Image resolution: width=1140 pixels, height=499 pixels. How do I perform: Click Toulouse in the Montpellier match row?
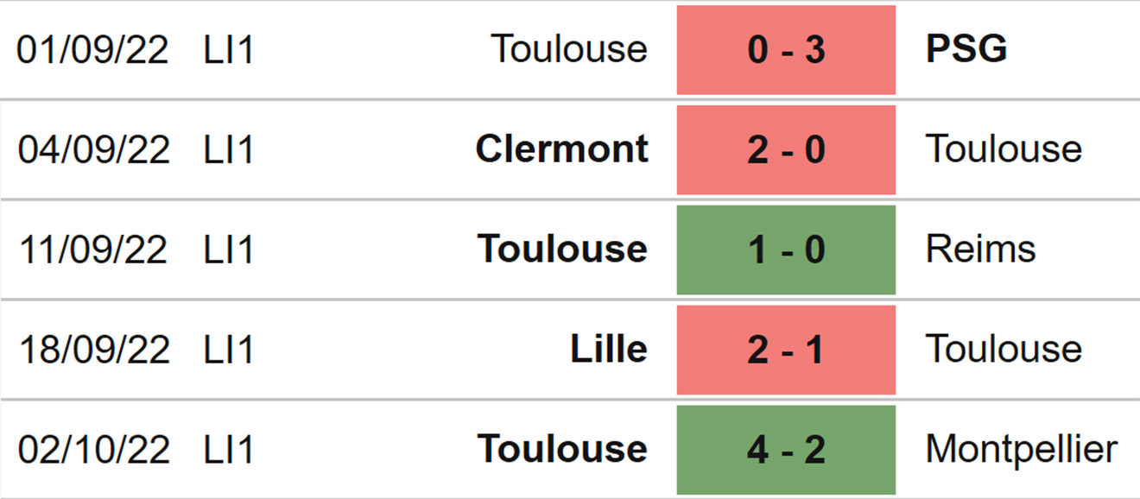click(x=562, y=450)
